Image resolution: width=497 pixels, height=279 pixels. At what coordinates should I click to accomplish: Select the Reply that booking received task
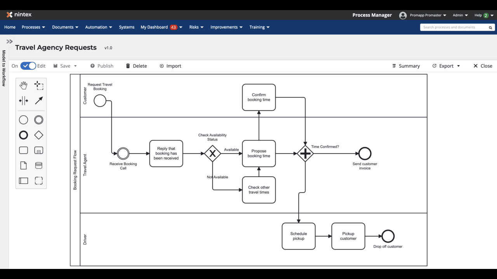(166, 154)
